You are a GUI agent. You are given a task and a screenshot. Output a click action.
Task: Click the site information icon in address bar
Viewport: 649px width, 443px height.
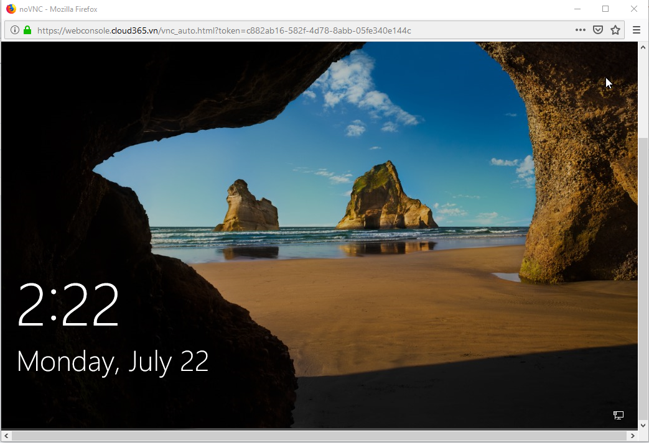(x=15, y=30)
